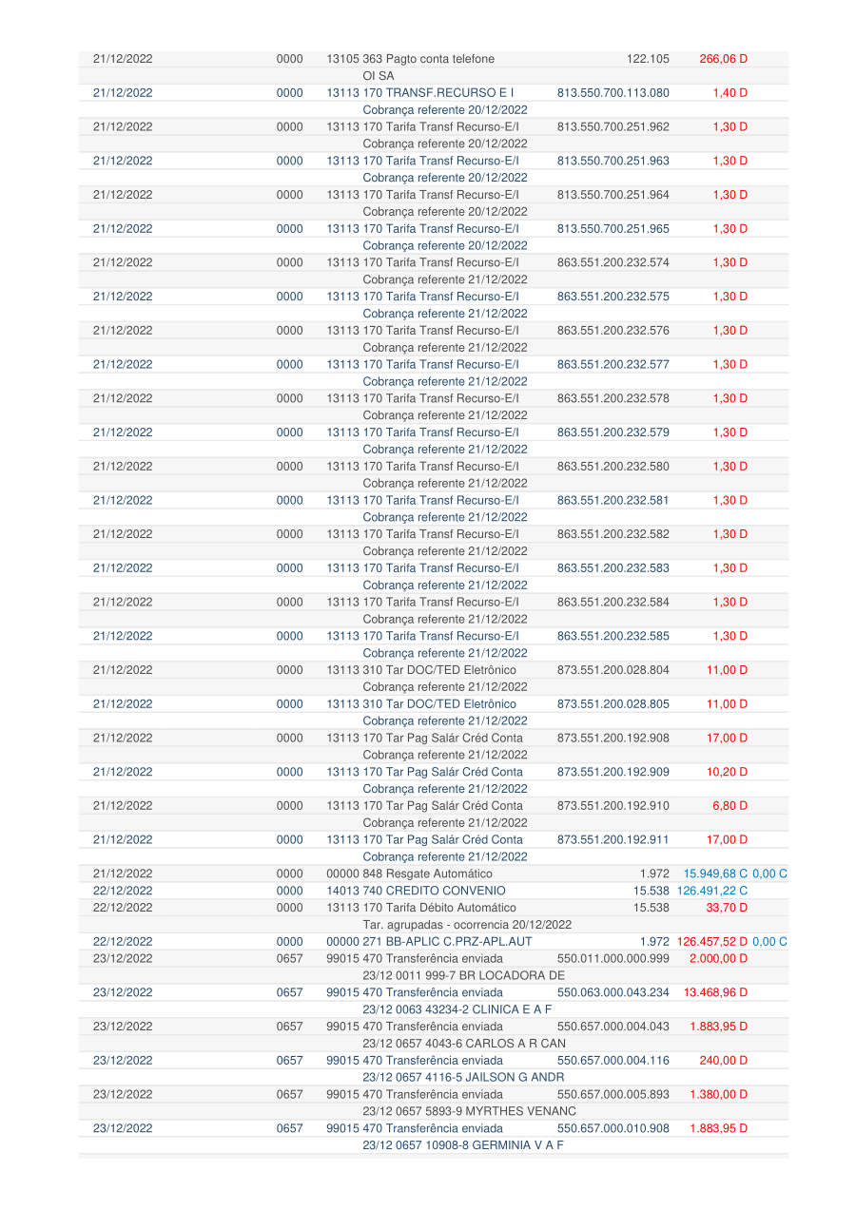The image size is (856, 1210).
Task: Click the Pagto conta telefone entry
Action: click(410, 59)
